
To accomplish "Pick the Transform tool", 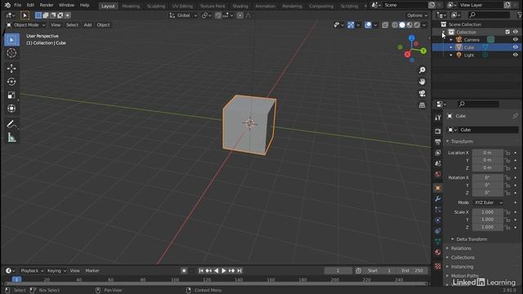I will point(11,109).
